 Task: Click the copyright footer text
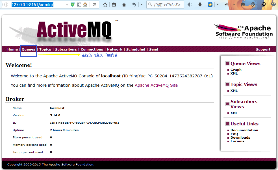pos(51,165)
